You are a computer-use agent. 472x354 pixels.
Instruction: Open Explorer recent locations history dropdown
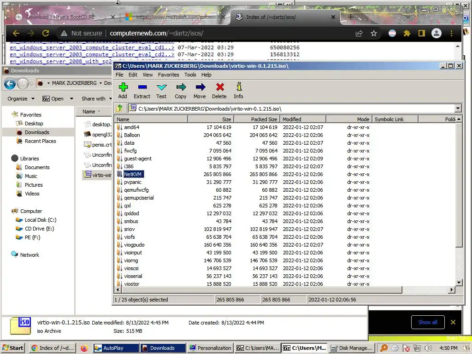pyautogui.click(x=31, y=84)
